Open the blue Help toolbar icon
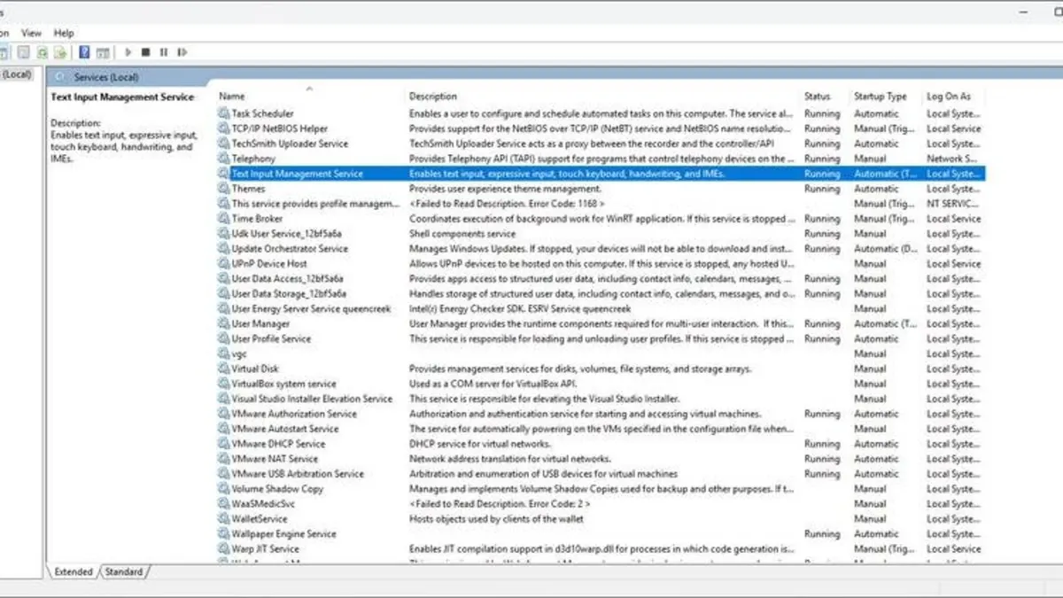Viewport: 1063px width, 598px height. point(84,53)
